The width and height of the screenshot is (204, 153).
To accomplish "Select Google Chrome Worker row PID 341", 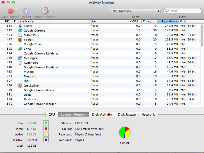I will coord(100,104).
